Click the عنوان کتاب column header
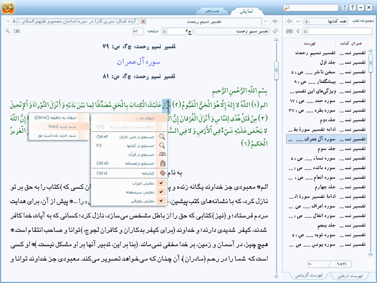 [351, 43]
